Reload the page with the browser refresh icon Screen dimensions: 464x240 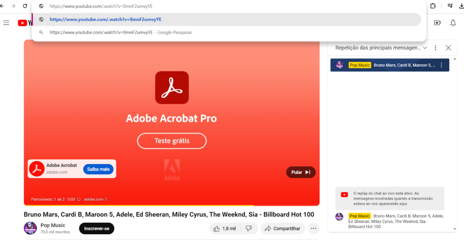tap(25, 5)
